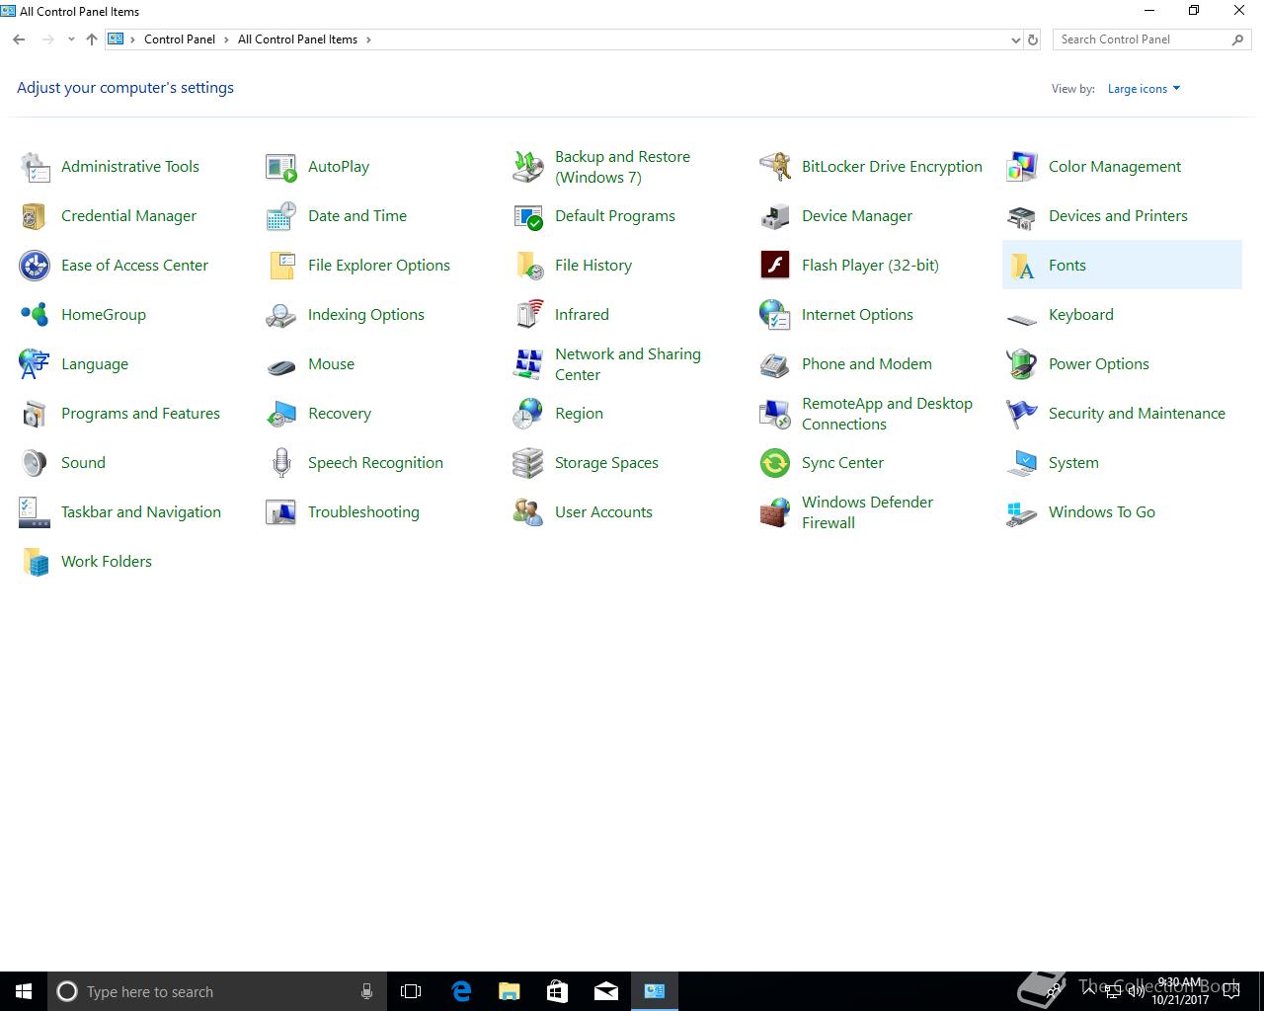1264x1011 pixels.
Task: Open Backup and Restore (Windows 7) icon
Action: 528,167
